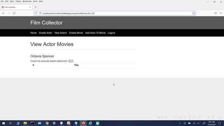Open the View menu
Viewport: 224px width, 126px height.
click(12, 1)
